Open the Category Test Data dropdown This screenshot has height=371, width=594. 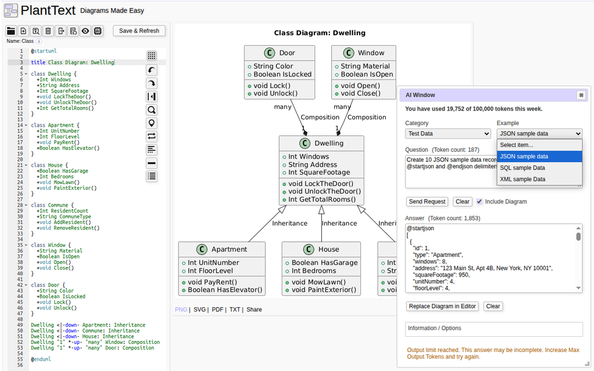pos(448,134)
